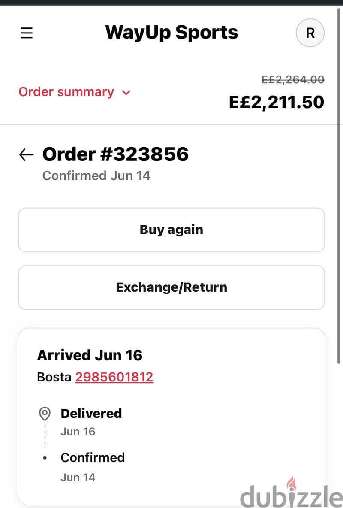Click the WayUp Sports store title
The image size is (343, 508).
(171, 33)
